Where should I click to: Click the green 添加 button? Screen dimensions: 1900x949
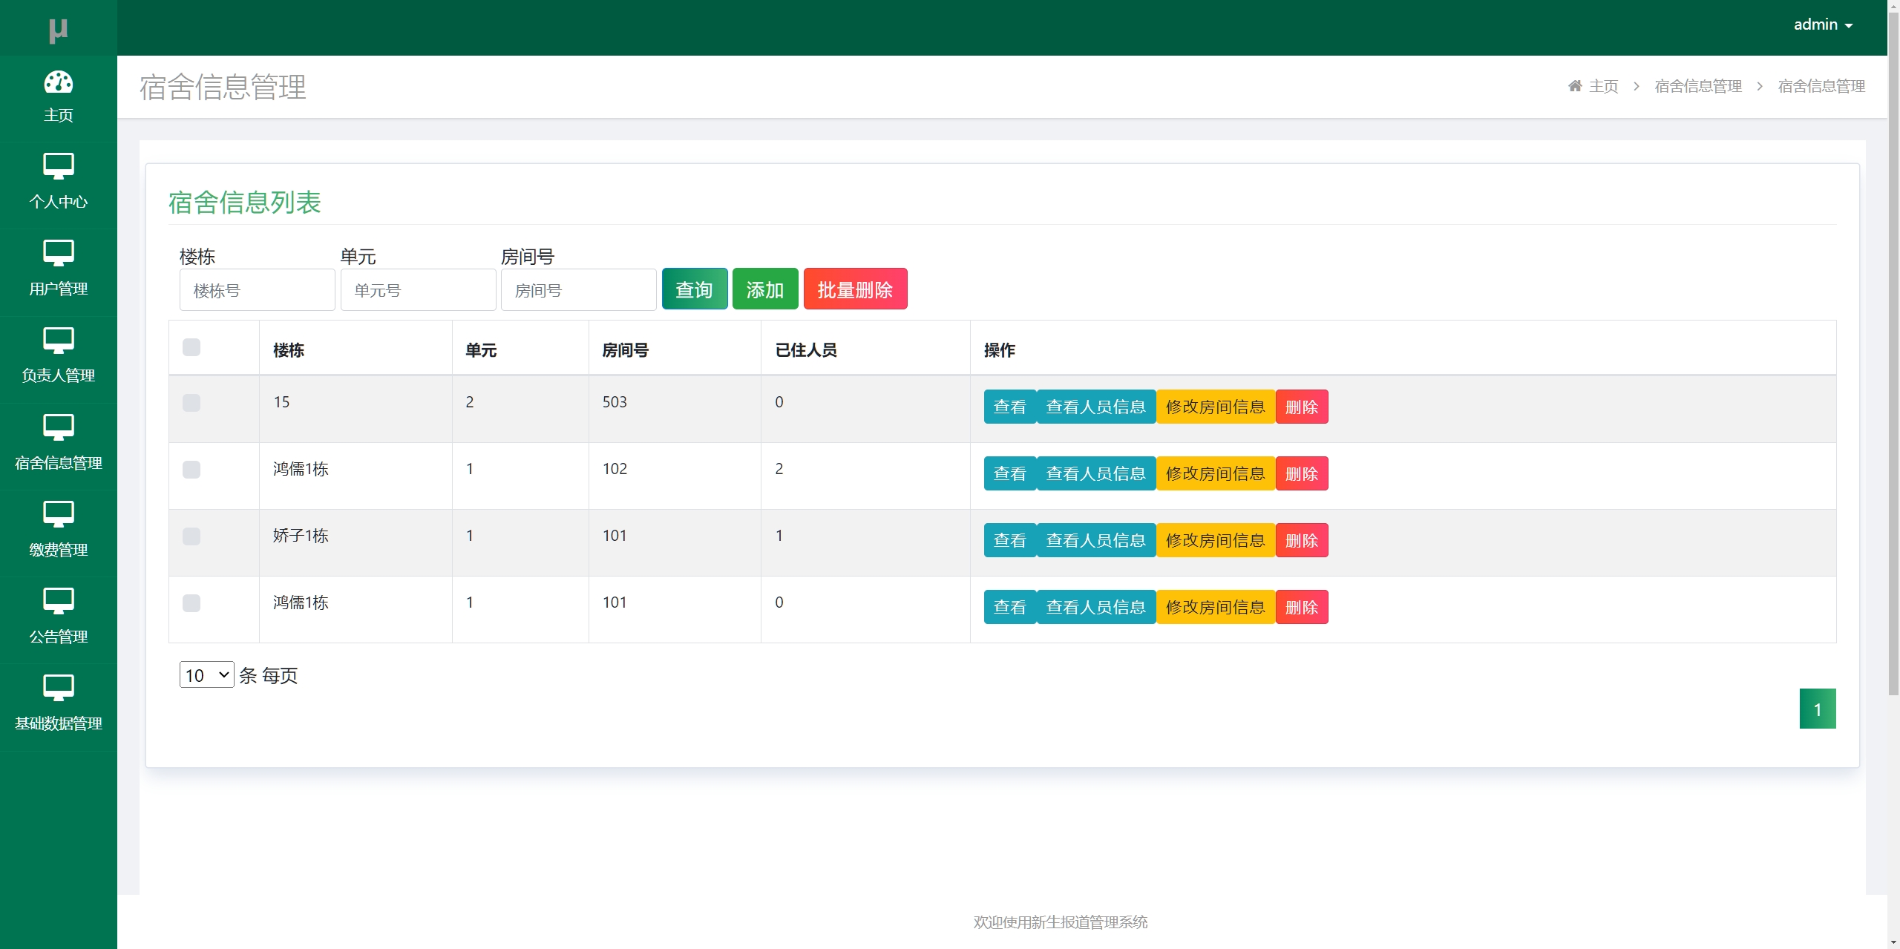click(x=764, y=289)
